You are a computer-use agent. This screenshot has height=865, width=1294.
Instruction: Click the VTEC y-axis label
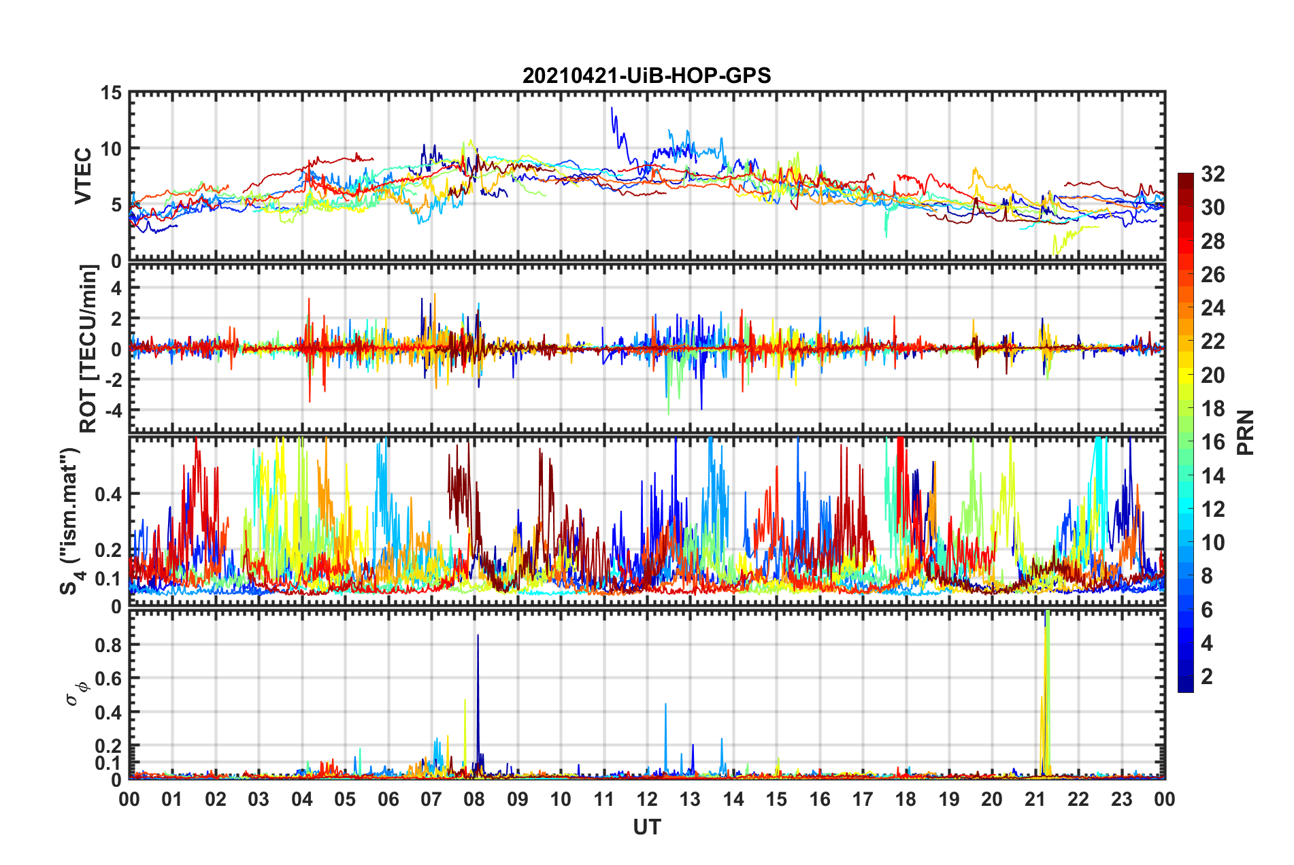coord(82,175)
